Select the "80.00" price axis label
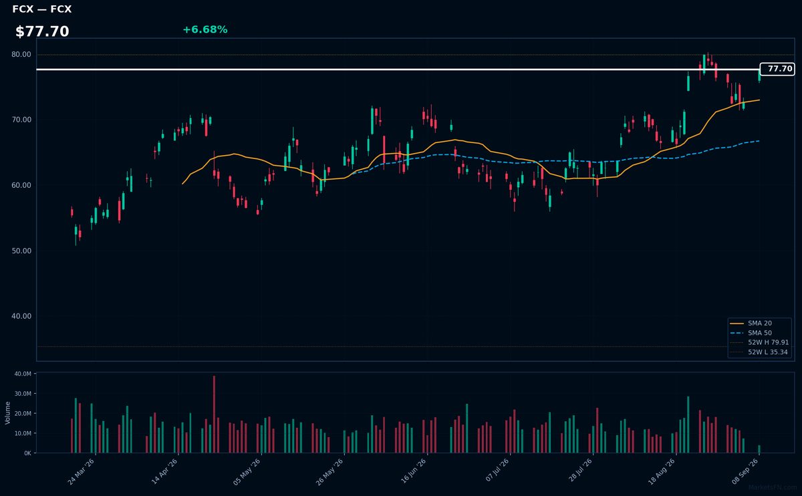Viewport: 802px width, 496px height. (x=22, y=54)
